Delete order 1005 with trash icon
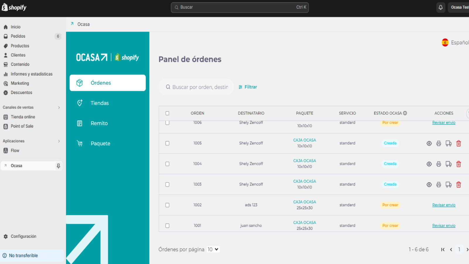The height and width of the screenshot is (264, 469). [459, 143]
